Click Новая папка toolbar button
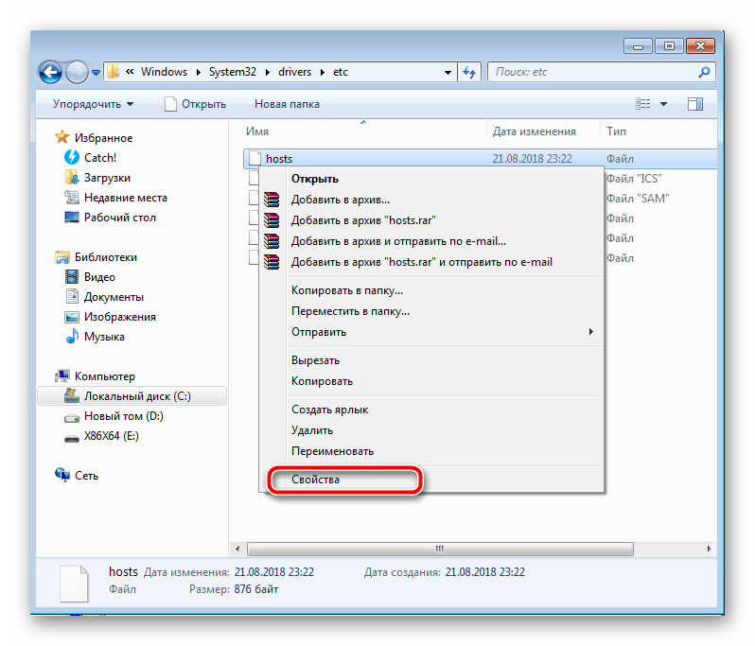This screenshot has height=646, width=755. 287,104
